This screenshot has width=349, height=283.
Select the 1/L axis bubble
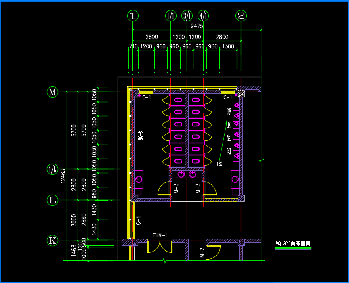point(53,170)
